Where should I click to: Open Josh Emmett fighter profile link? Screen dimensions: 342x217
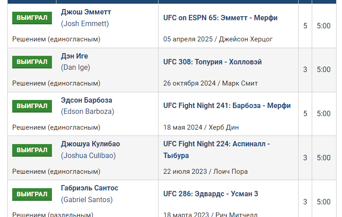(x=86, y=12)
